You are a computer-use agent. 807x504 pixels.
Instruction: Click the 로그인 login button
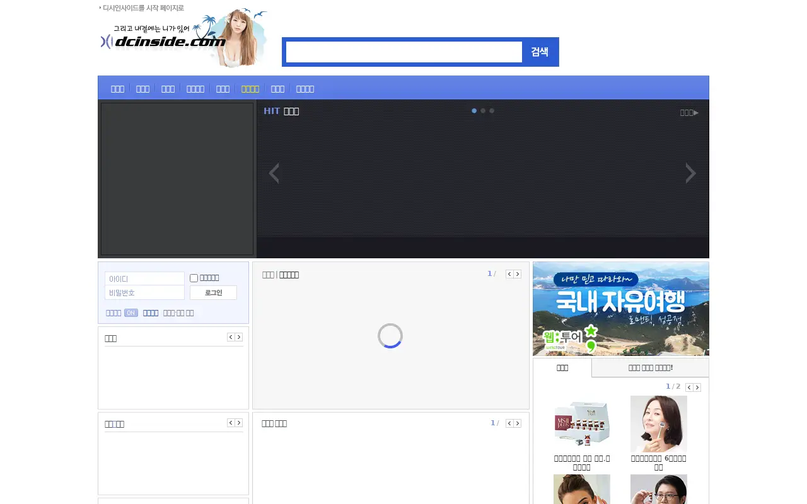pyautogui.click(x=213, y=293)
